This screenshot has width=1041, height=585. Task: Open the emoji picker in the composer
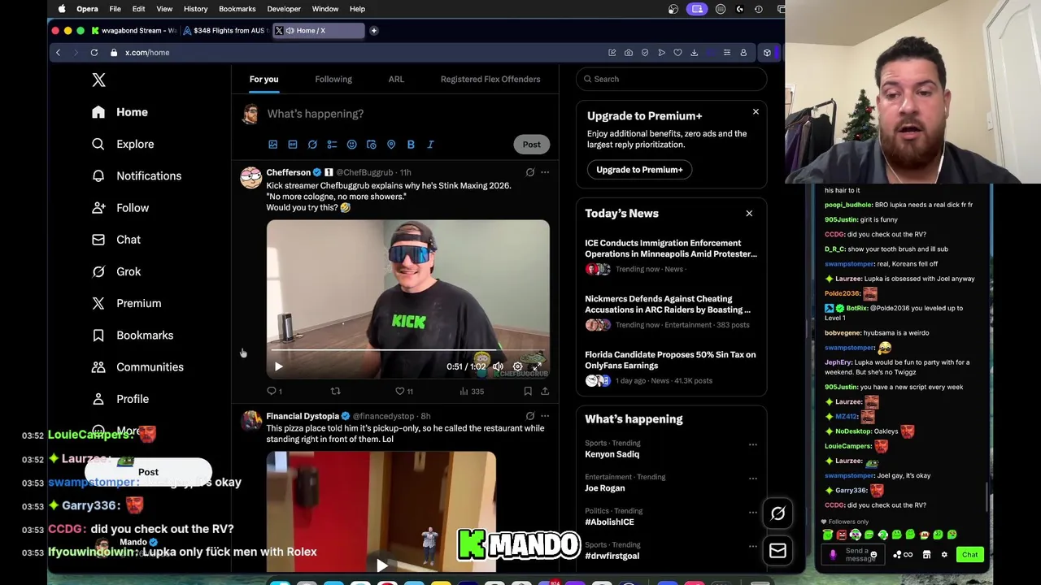coord(351,145)
